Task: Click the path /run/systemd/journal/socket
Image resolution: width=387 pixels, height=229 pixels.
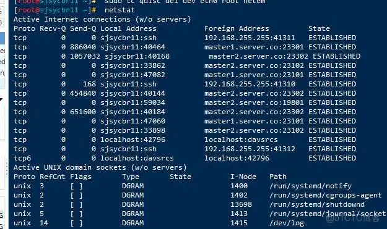Action: click(328, 214)
